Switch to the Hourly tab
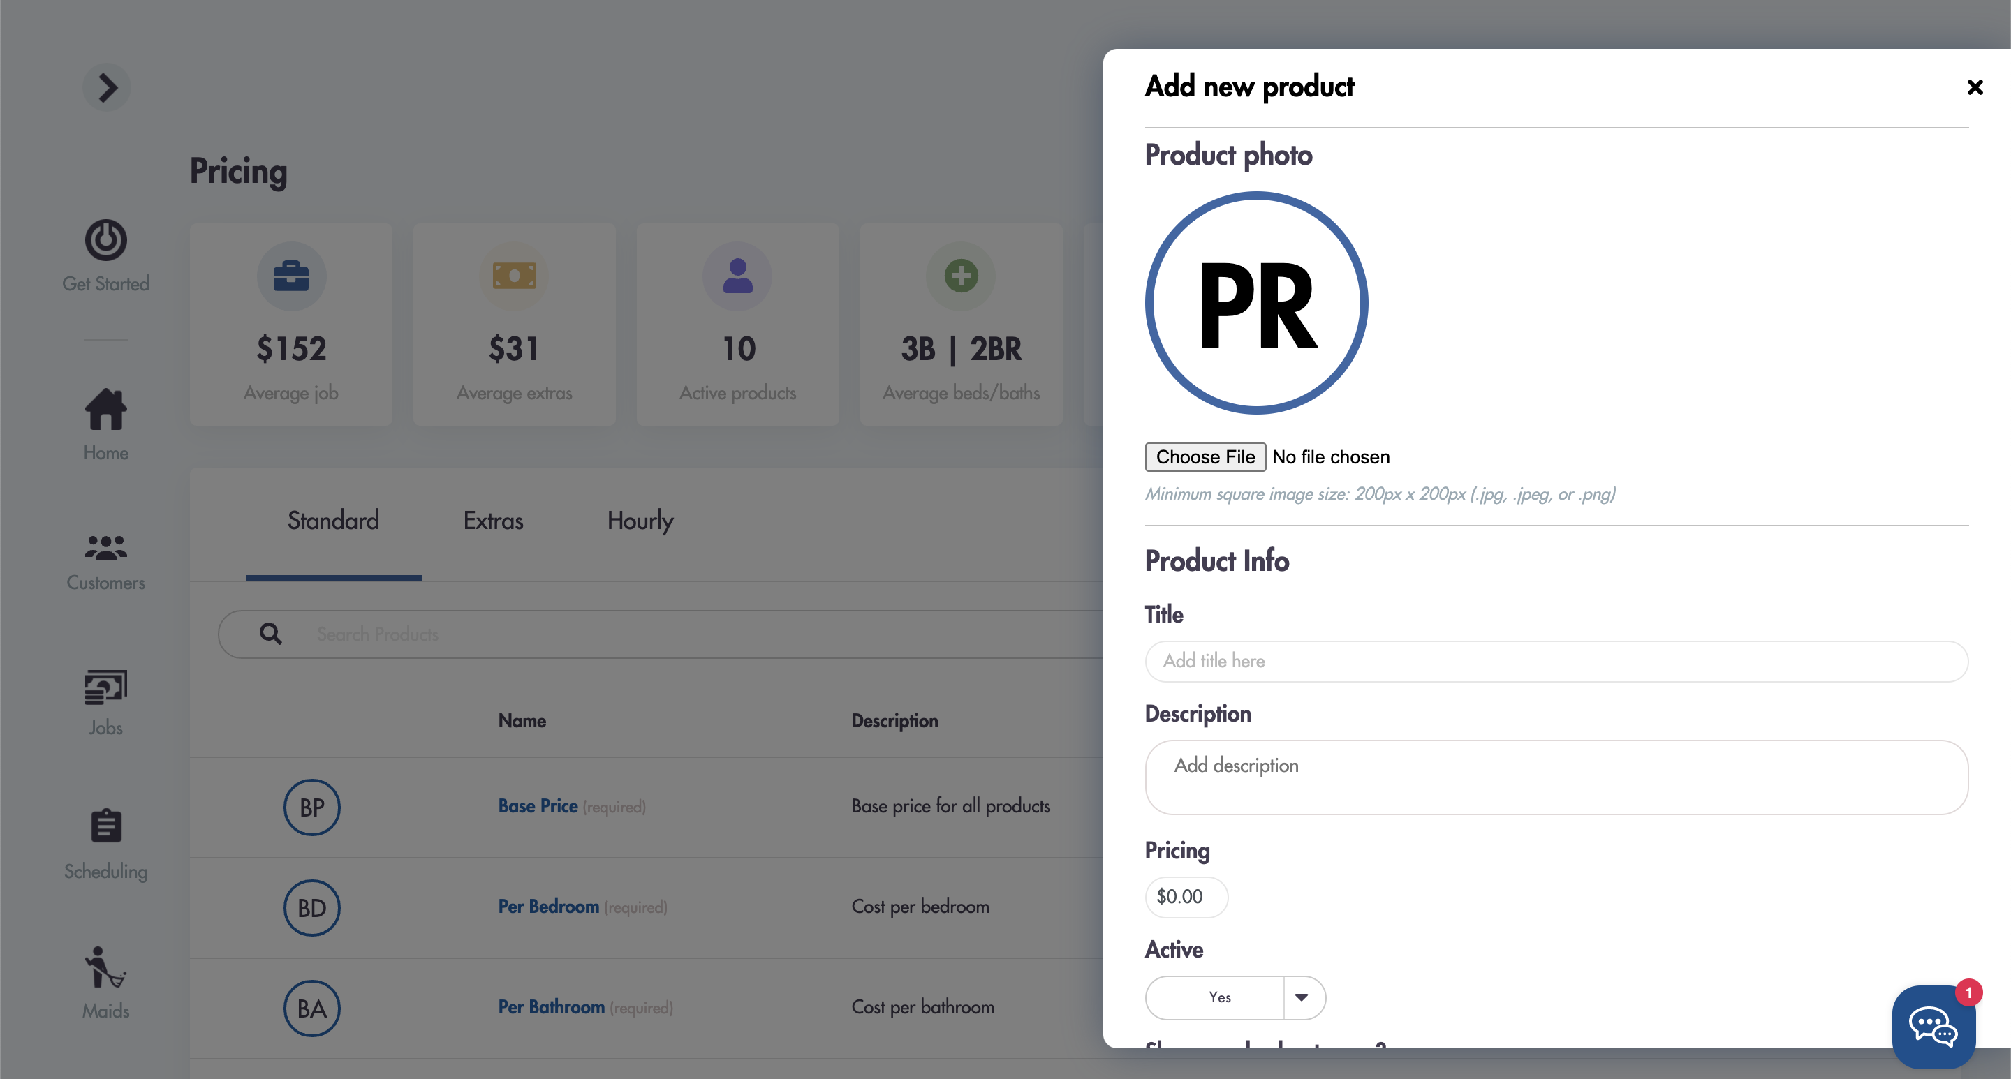 tap(640, 521)
